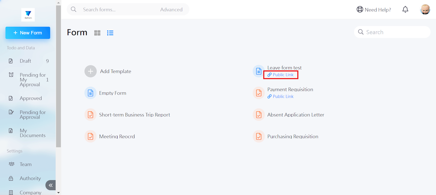Image resolution: width=436 pixels, height=195 pixels.
Task: Open user profile avatar menu
Action: [x=425, y=10]
